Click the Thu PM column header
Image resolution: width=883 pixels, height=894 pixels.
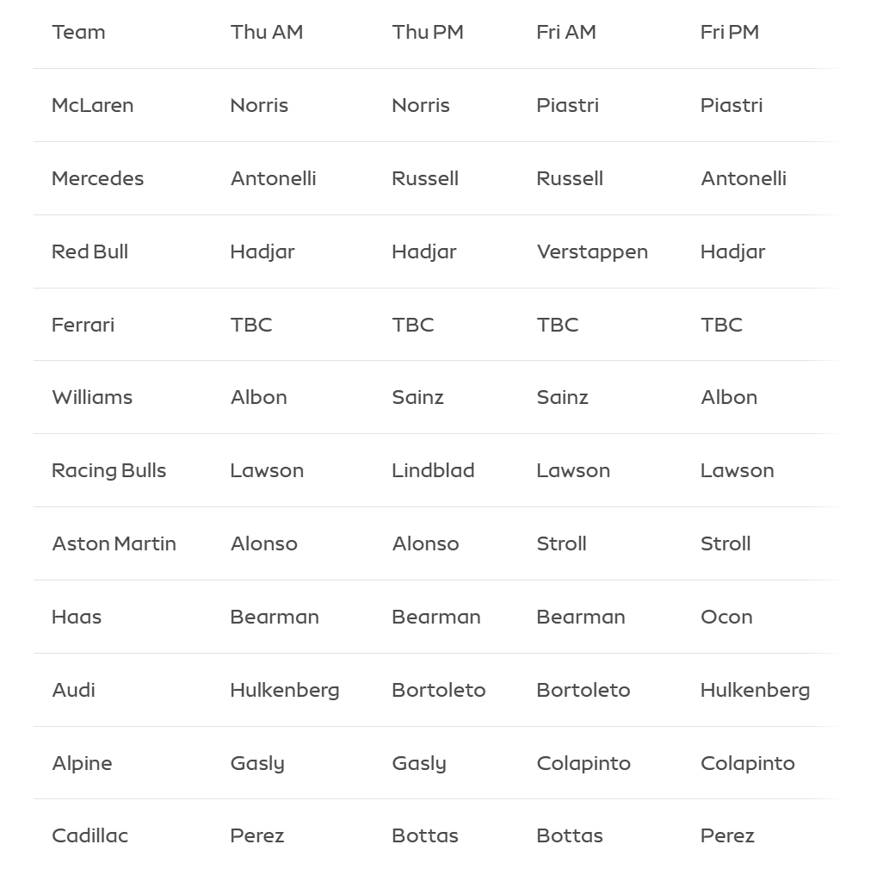point(427,32)
